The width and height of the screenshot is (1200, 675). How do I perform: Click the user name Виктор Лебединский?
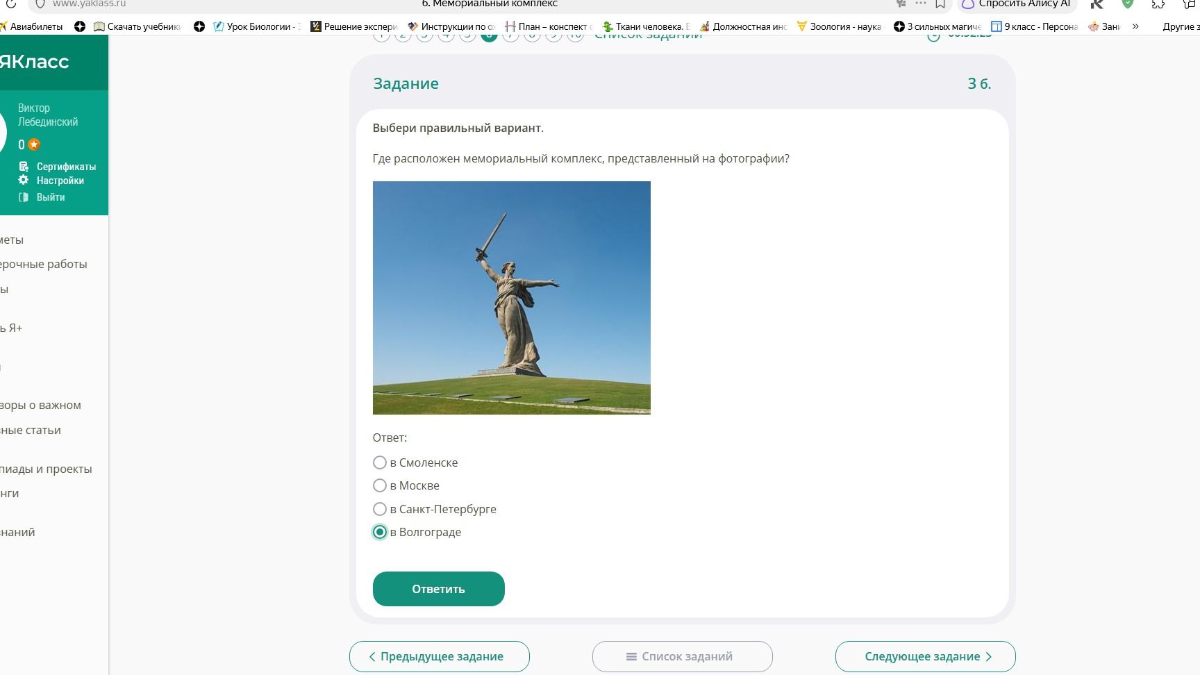coord(48,115)
